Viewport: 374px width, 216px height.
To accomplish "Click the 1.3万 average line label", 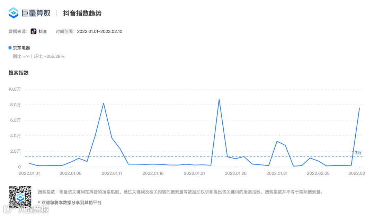I will coord(357,153).
